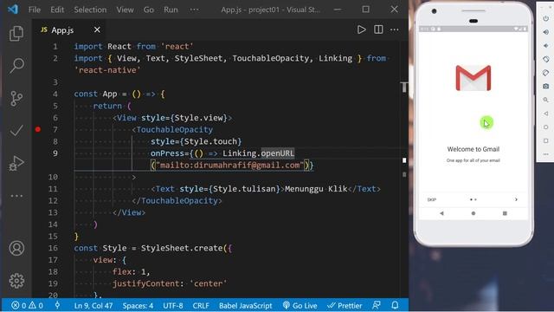
Task: Close the App.js tab
Action: click(97, 29)
